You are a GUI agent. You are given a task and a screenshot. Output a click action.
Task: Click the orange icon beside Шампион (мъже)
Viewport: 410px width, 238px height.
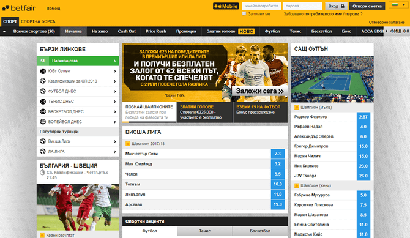click(297, 107)
